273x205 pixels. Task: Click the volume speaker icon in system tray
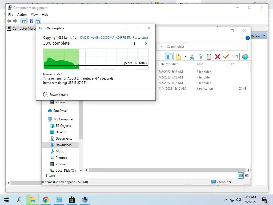pyautogui.click(x=239, y=200)
